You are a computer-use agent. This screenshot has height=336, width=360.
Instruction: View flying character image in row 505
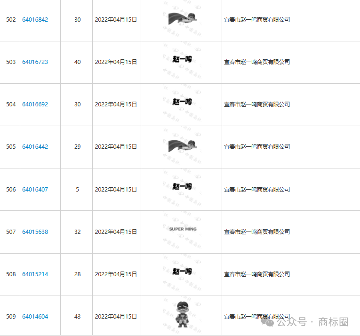183,146
